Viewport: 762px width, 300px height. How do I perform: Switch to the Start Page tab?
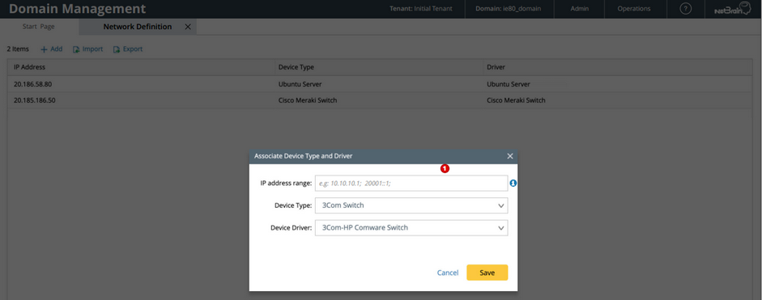[x=38, y=27]
